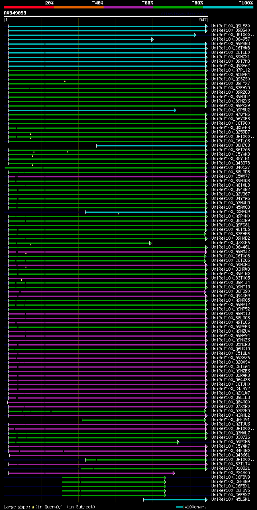Image resolution: width=257 pixels, height=510 pixels.
Task: Select the UniRef100_Q8H7C3 label
Action: click(x=230, y=145)
